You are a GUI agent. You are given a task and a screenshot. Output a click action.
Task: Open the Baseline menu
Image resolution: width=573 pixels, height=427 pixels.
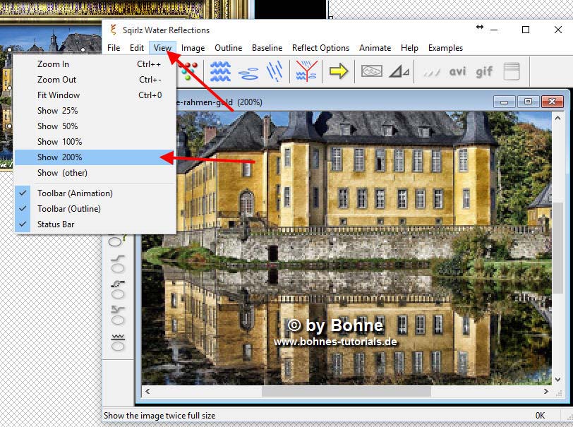tap(267, 48)
